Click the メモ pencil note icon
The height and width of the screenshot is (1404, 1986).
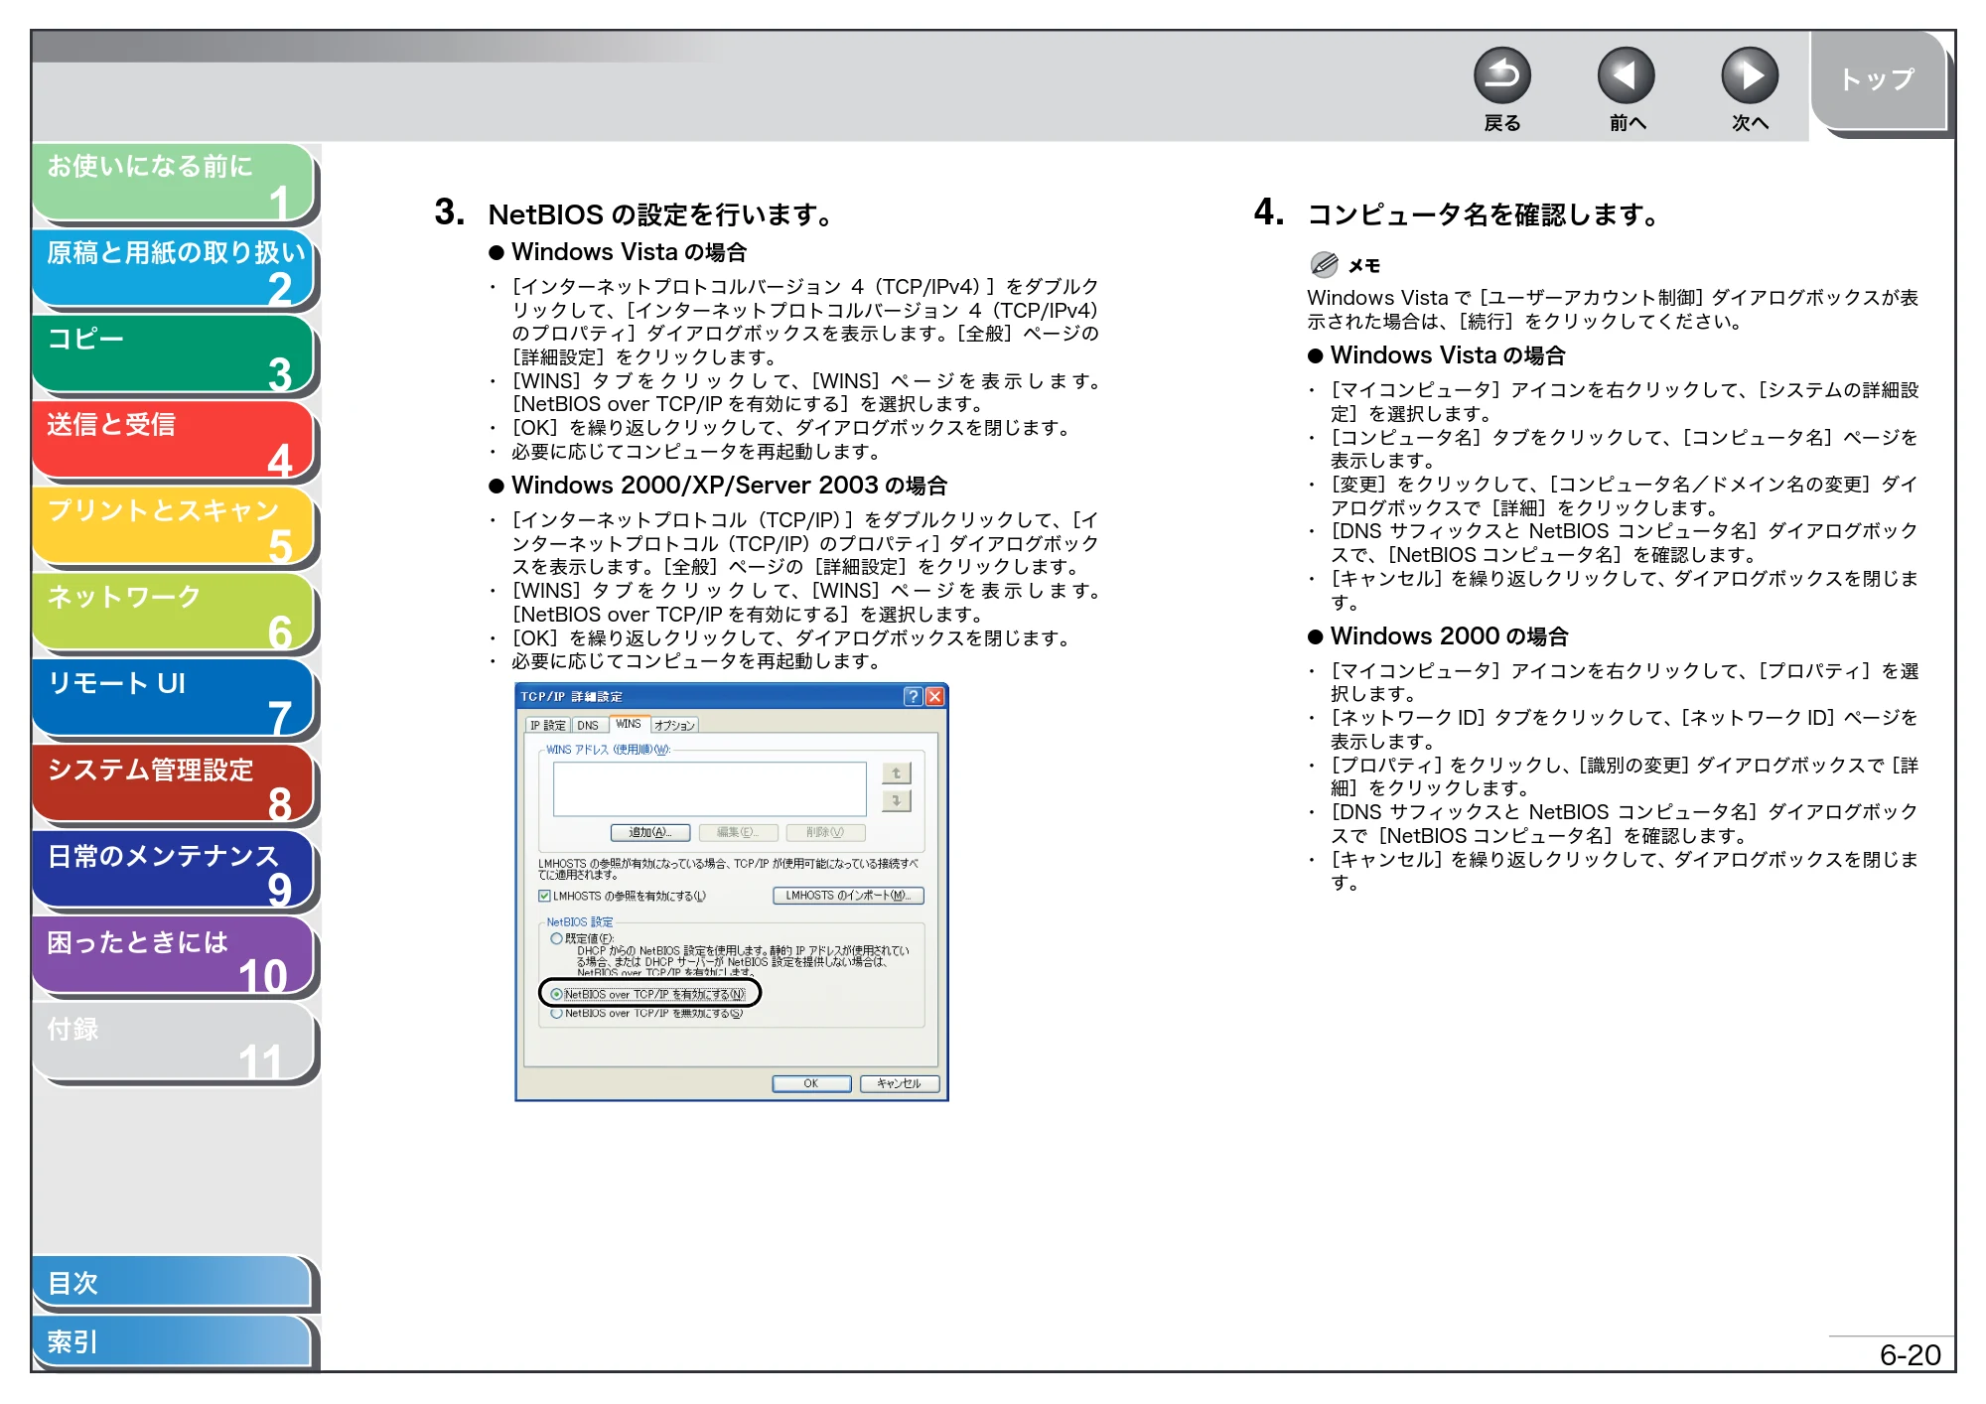pos(1324,264)
